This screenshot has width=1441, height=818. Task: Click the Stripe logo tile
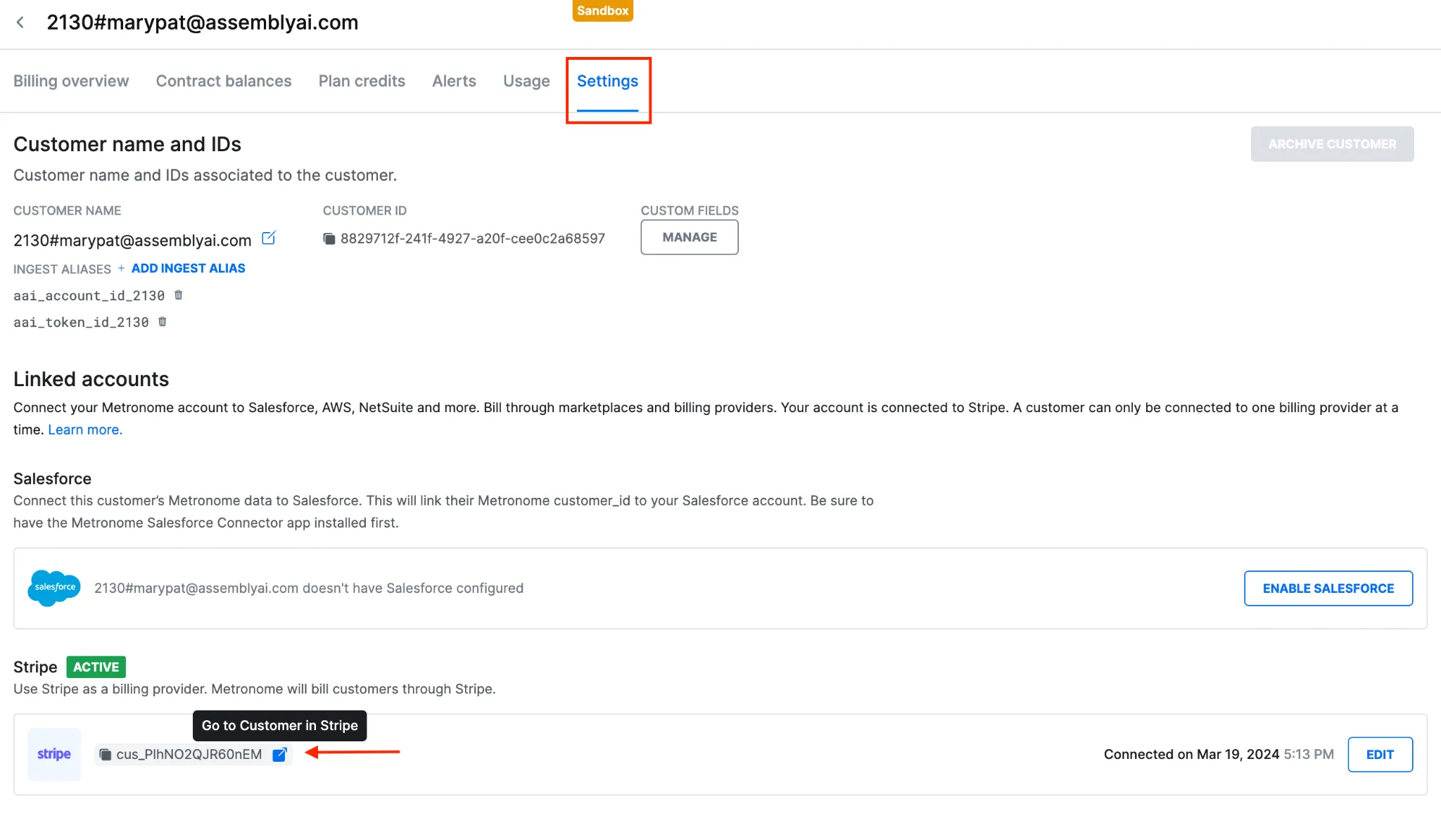(54, 755)
